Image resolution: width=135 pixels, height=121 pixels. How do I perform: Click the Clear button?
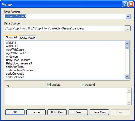tap(78, 112)
